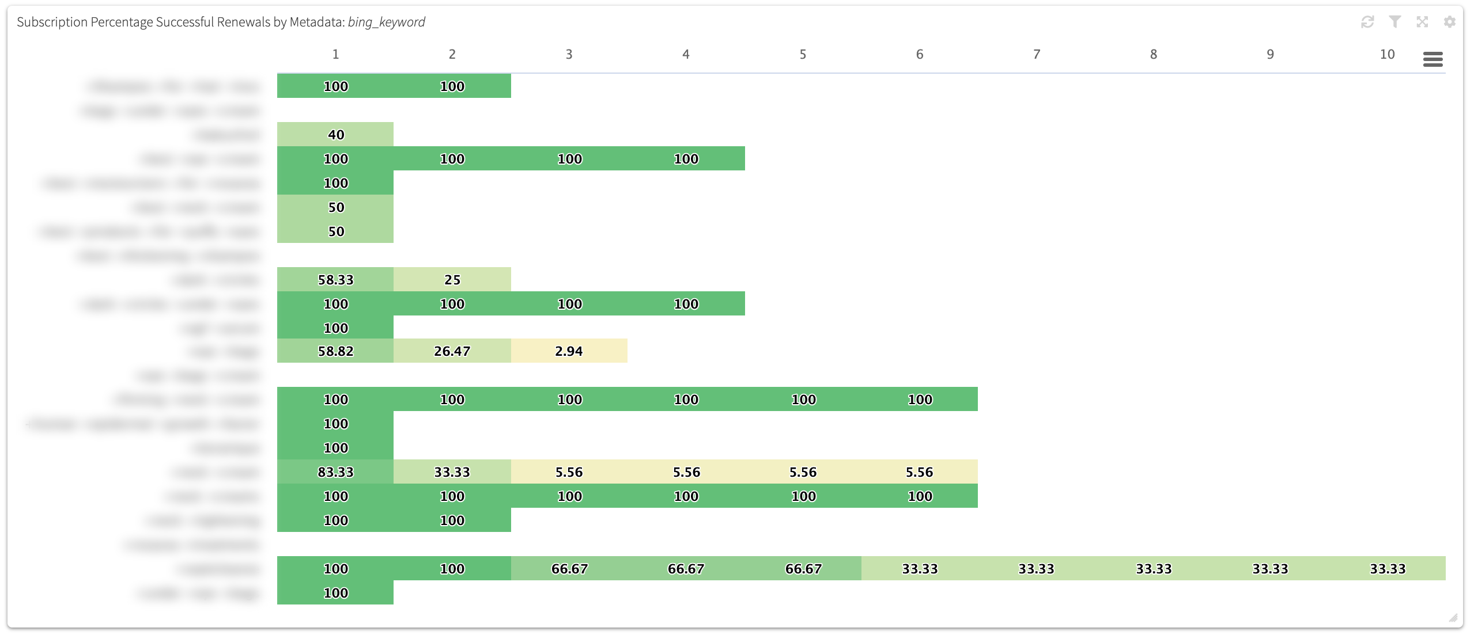The width and height of the screenshot is (1474, 635).
Task: Click the refresh icon in widget header
Action: pos(1367,22)
